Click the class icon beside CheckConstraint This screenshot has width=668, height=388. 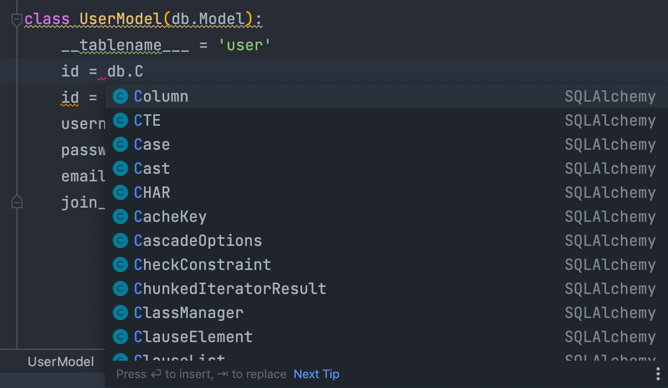tap(120, 264)
